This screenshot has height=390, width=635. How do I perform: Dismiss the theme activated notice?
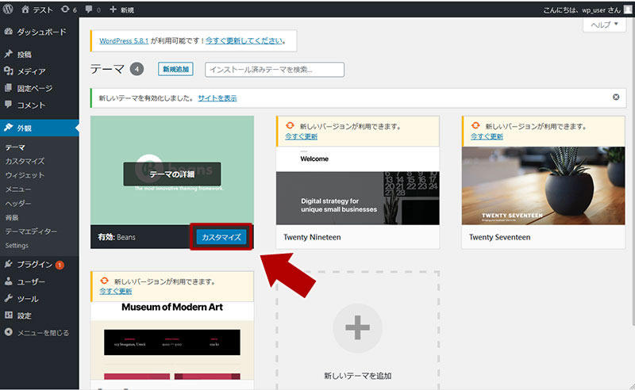(616, 97)
